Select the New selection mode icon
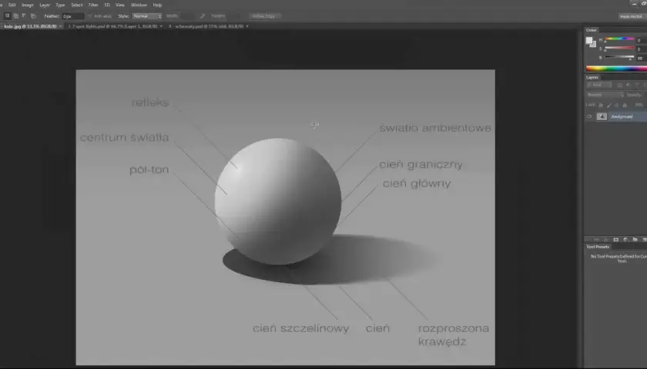The width and height of the screenshot is (647, 369). (x=7, y=15)
